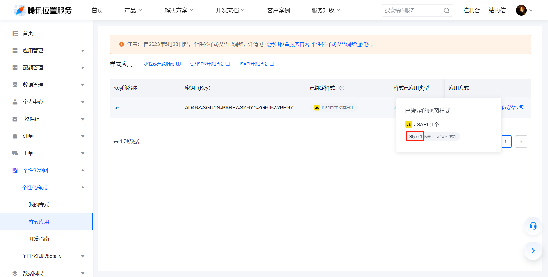The width and height of the screenshot is (548, 277).
Task: Select 开发指南 in the sidebar
Action: tap(39, 239)
